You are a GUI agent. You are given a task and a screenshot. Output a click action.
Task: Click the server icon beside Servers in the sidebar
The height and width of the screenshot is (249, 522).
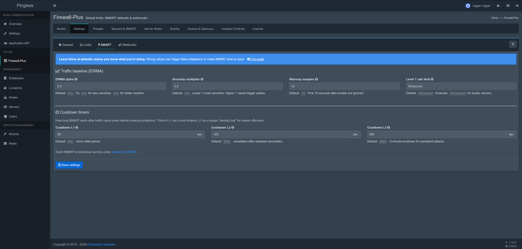5,107
